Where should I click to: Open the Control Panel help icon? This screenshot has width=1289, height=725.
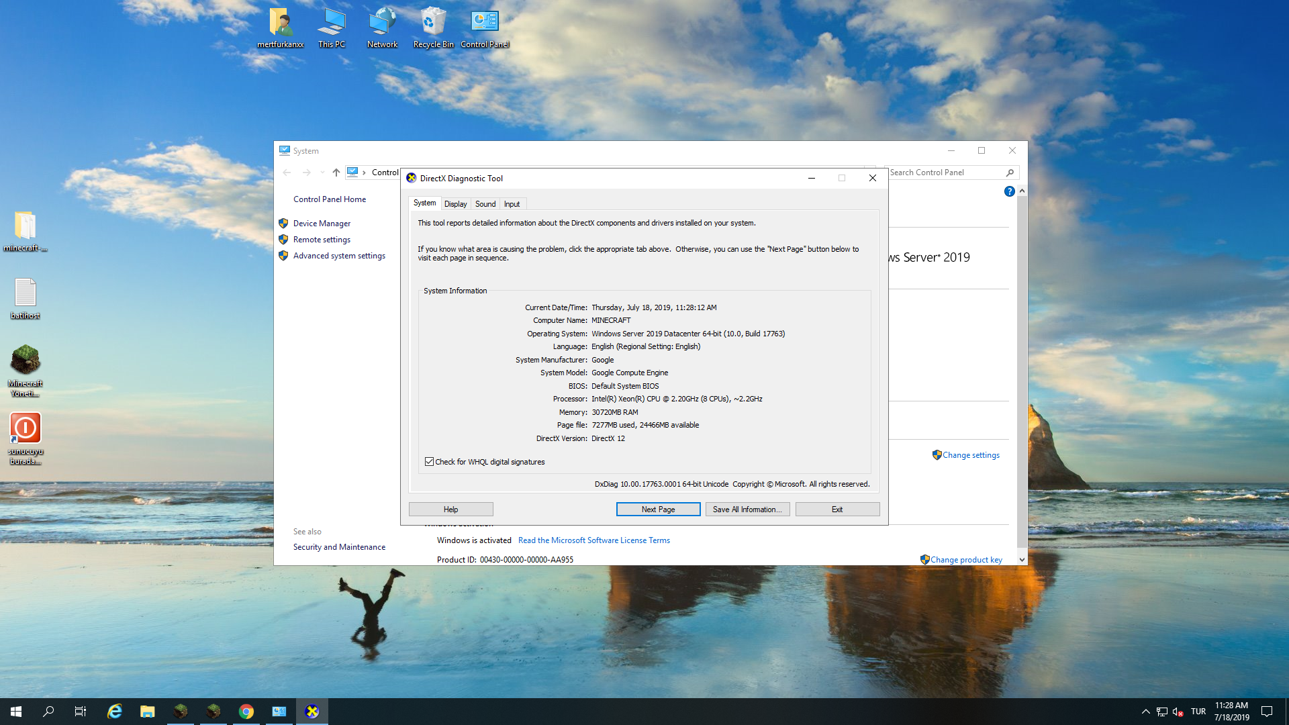(1009, 191)
